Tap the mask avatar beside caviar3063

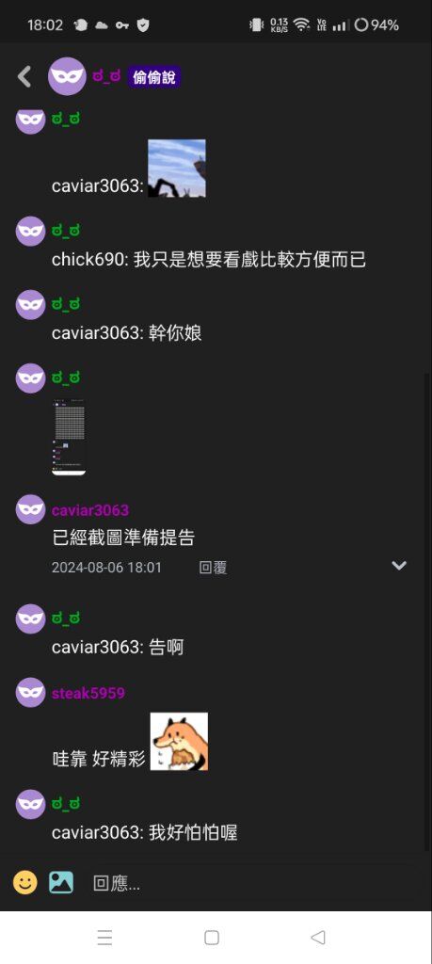pyautogui.click(x=30, y=509)
